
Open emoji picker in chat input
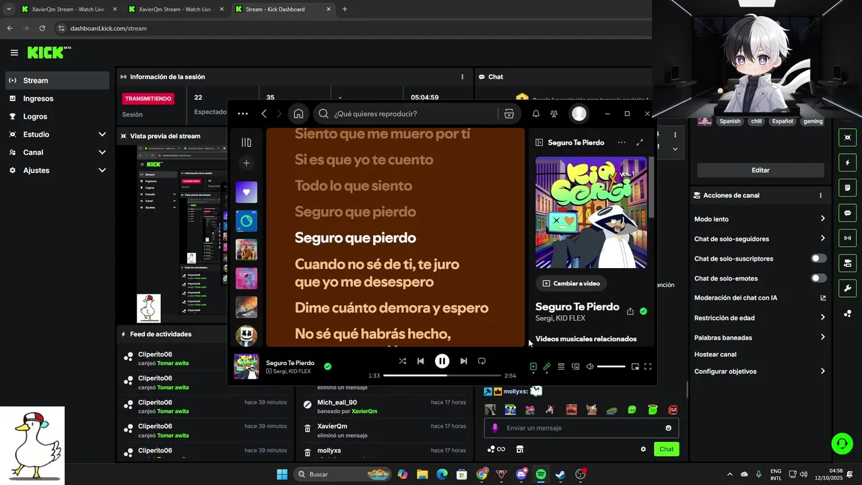tap(668, 428)
